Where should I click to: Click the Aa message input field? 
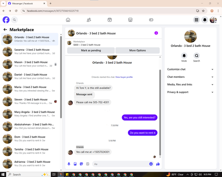tap(123, 164)
